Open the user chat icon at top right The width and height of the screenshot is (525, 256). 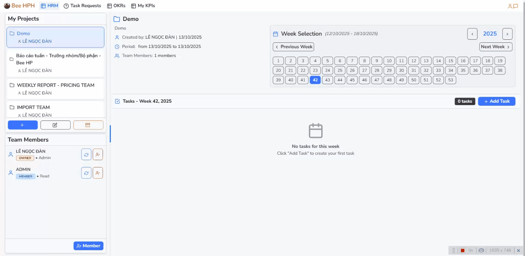click(x=513, y=6)
